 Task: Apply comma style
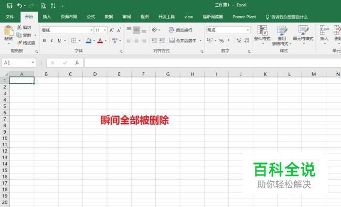click(229, 40)
